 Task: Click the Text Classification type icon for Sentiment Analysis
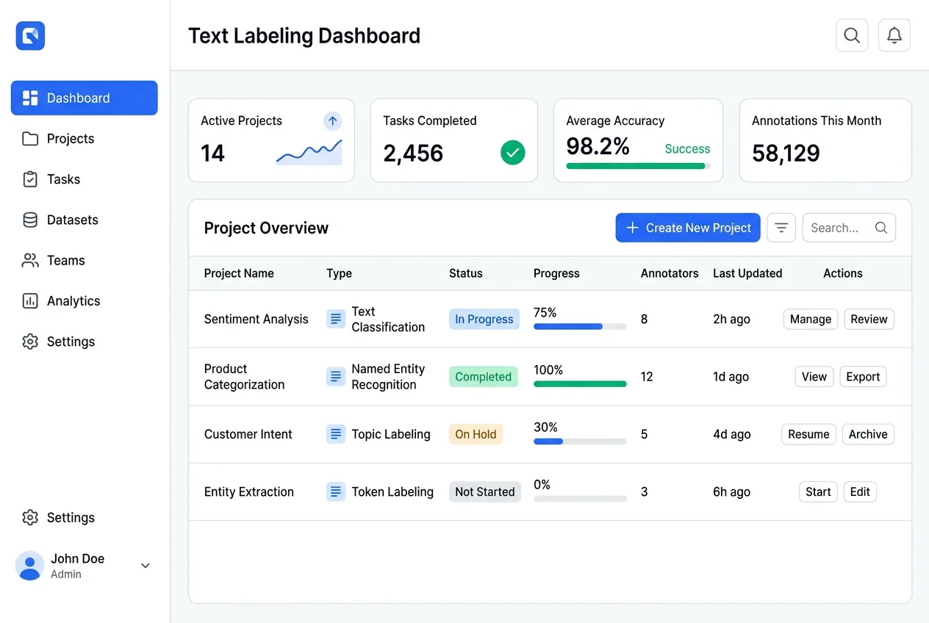336,319
